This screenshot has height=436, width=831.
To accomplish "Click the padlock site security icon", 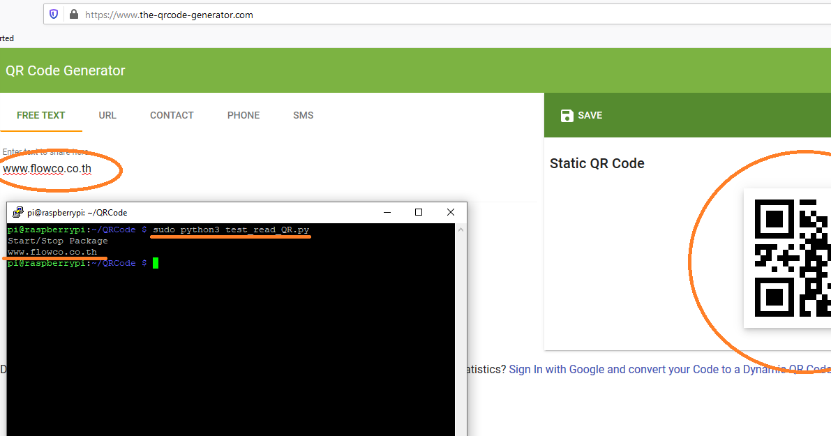I will tap(73, 14).
